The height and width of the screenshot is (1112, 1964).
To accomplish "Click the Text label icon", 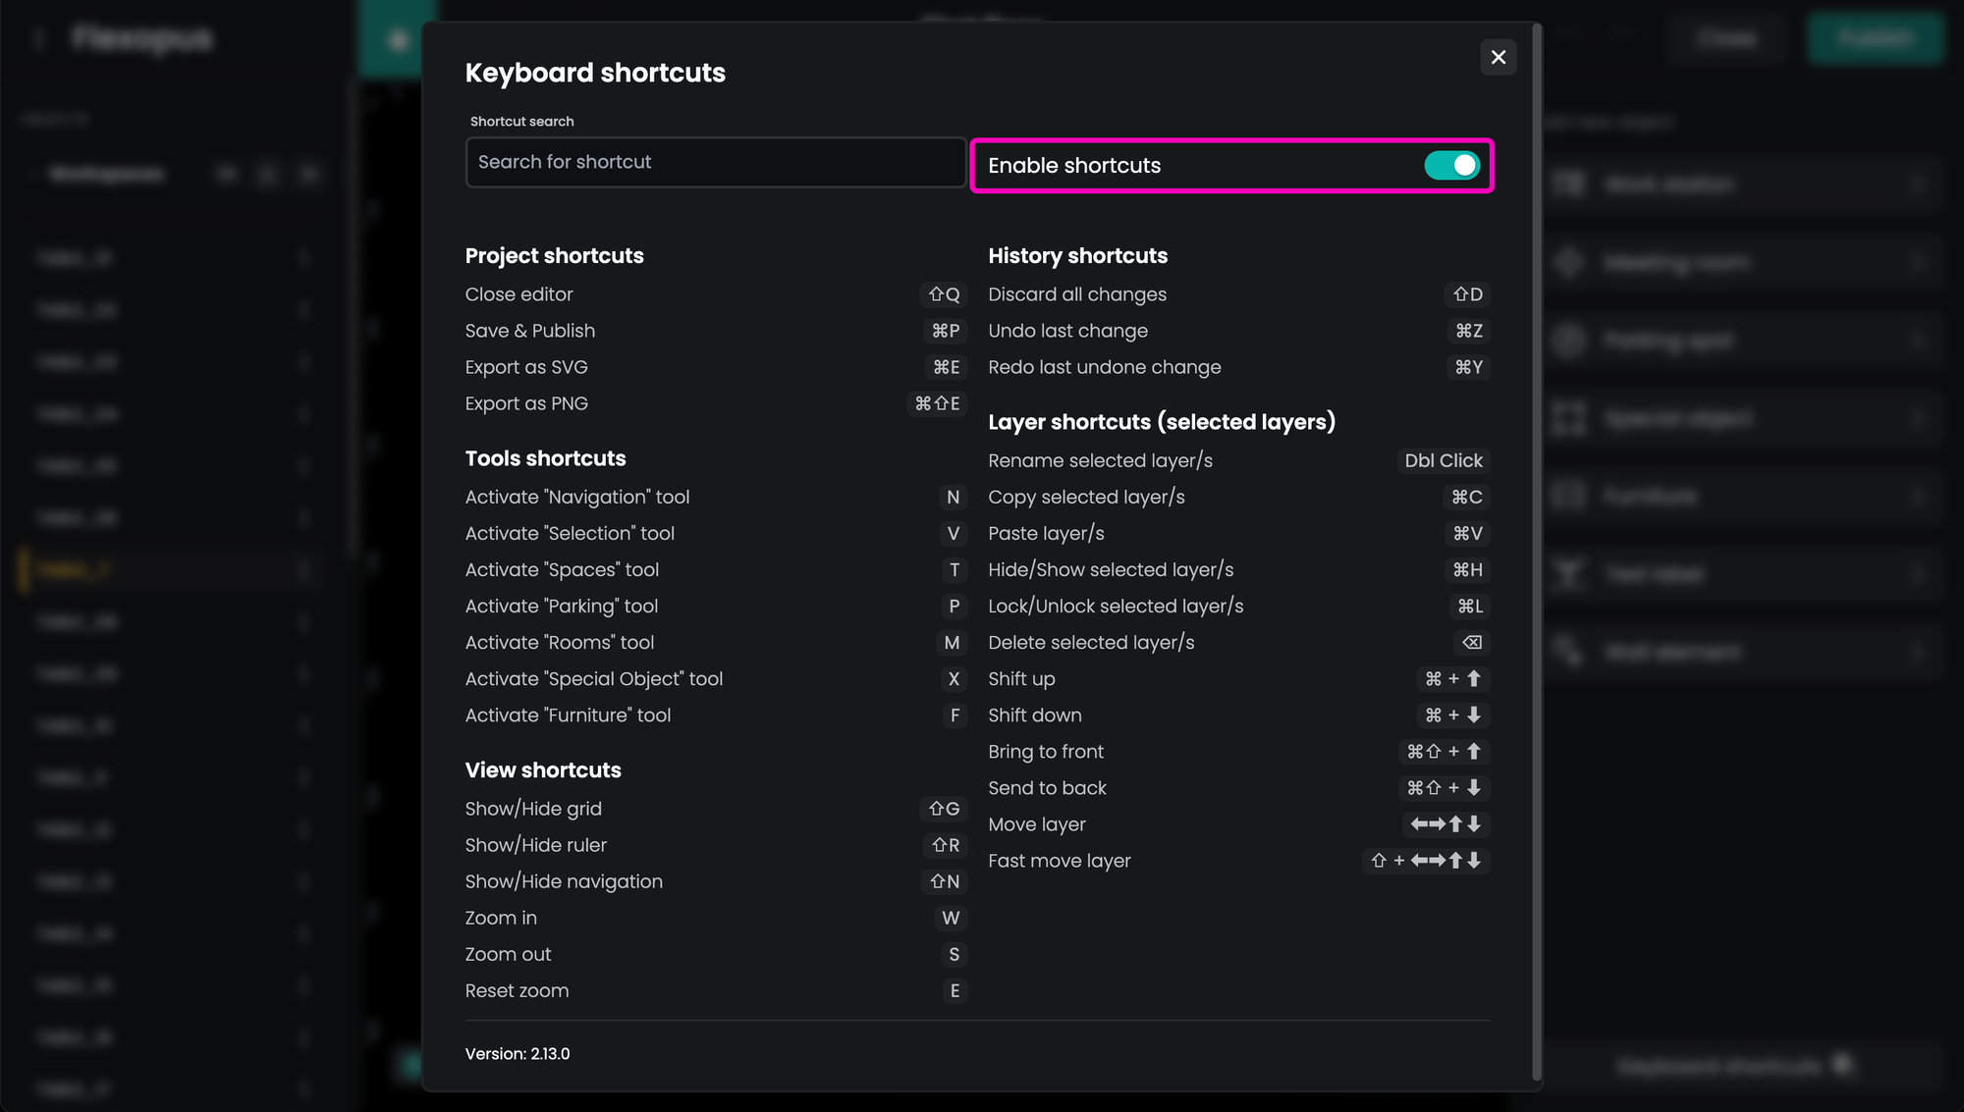I will click(x=1569, y=573).
